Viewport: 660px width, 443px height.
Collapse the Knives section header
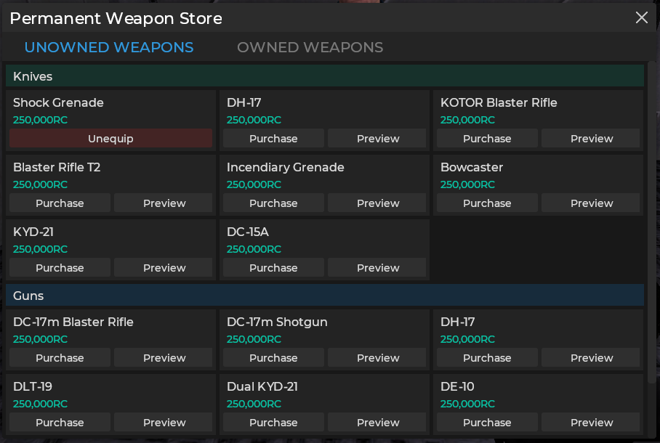pos(324,76)
